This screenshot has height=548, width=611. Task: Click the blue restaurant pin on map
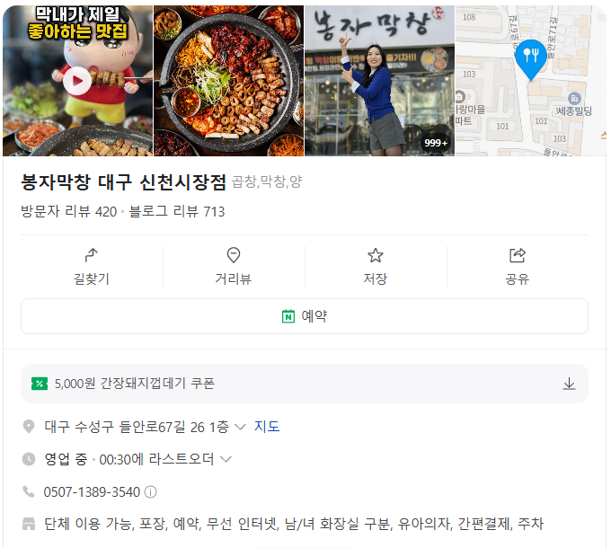(x=531, y=59)
